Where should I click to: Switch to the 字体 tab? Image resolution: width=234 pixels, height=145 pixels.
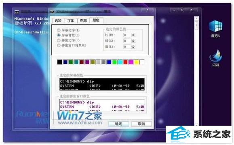pos(71,21)
